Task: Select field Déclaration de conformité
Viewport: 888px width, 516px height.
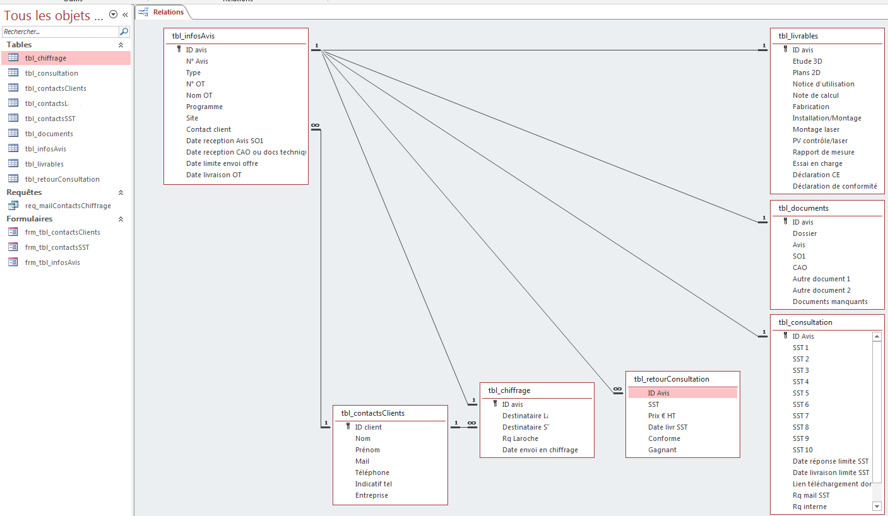Action: 834,186
